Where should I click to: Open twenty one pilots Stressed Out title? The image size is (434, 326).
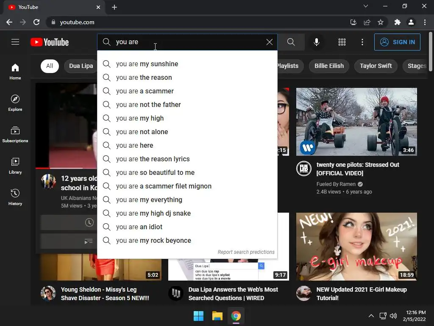click(x=358, y=169)
